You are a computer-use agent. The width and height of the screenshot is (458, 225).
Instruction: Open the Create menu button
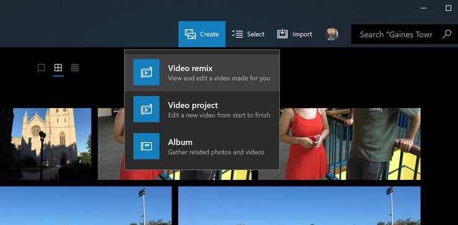point(202,34)
